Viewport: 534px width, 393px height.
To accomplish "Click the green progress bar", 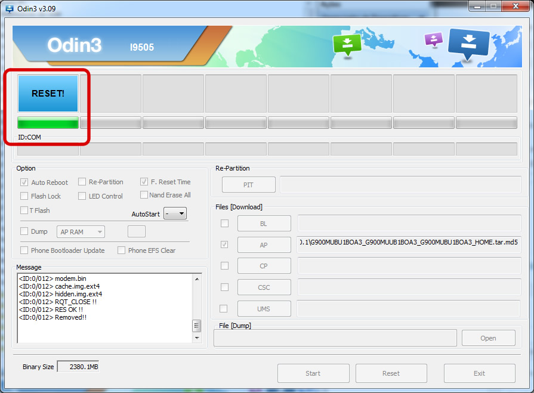I will [x=48, y=123].
